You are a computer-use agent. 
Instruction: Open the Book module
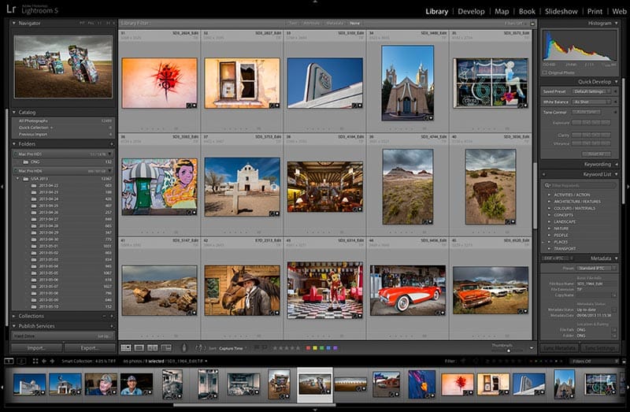tap(527, 11)
